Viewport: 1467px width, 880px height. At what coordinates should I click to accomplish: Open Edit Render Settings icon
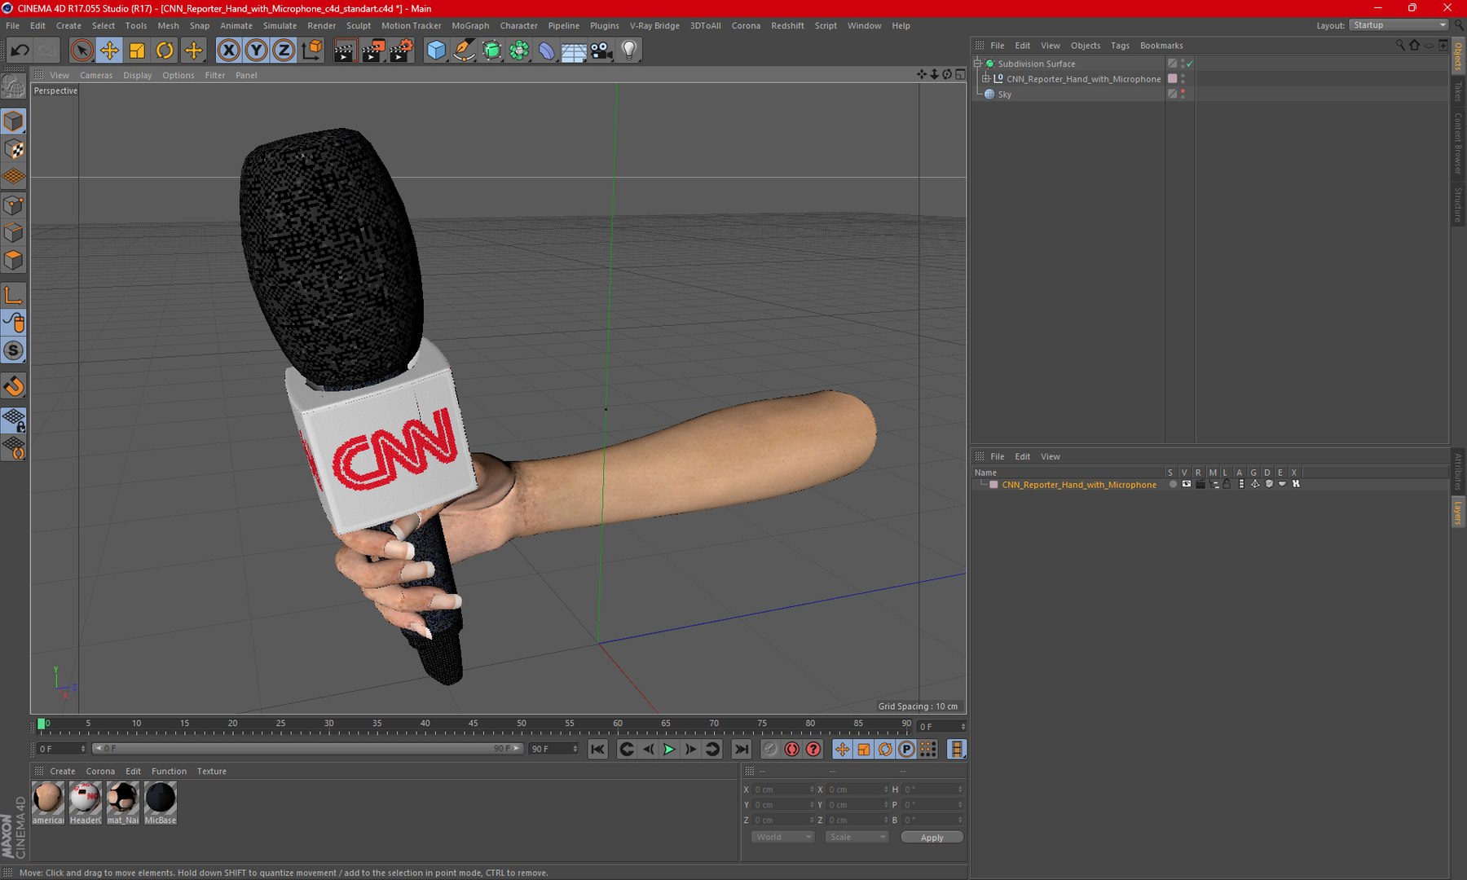[x=401, y=51]
